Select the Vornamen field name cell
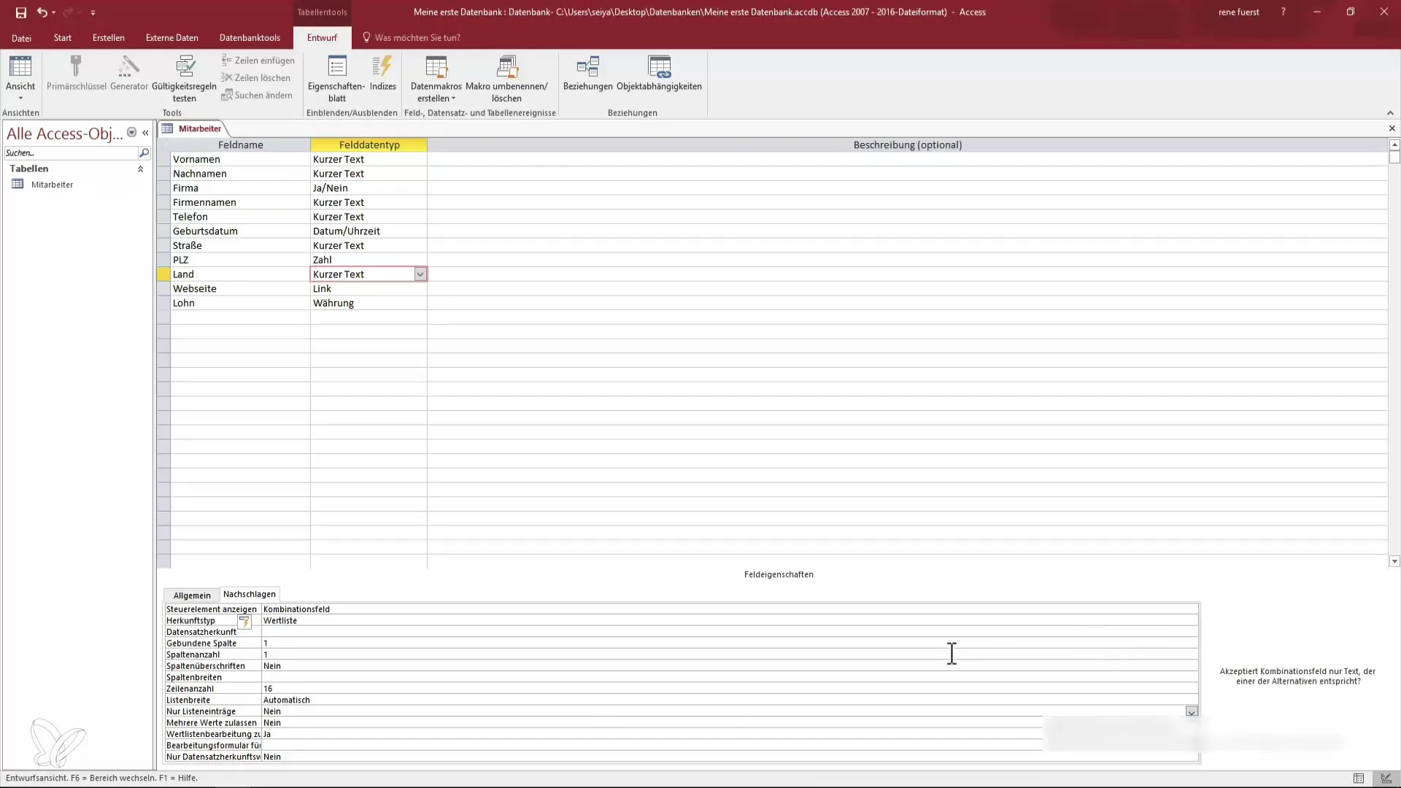Image resolution: width=1401 pixels, height=788 pixels. [240, 159]
